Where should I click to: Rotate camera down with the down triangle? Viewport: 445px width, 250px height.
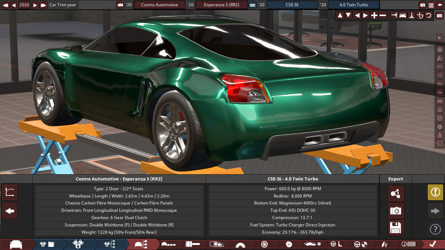tap(348, 15)
